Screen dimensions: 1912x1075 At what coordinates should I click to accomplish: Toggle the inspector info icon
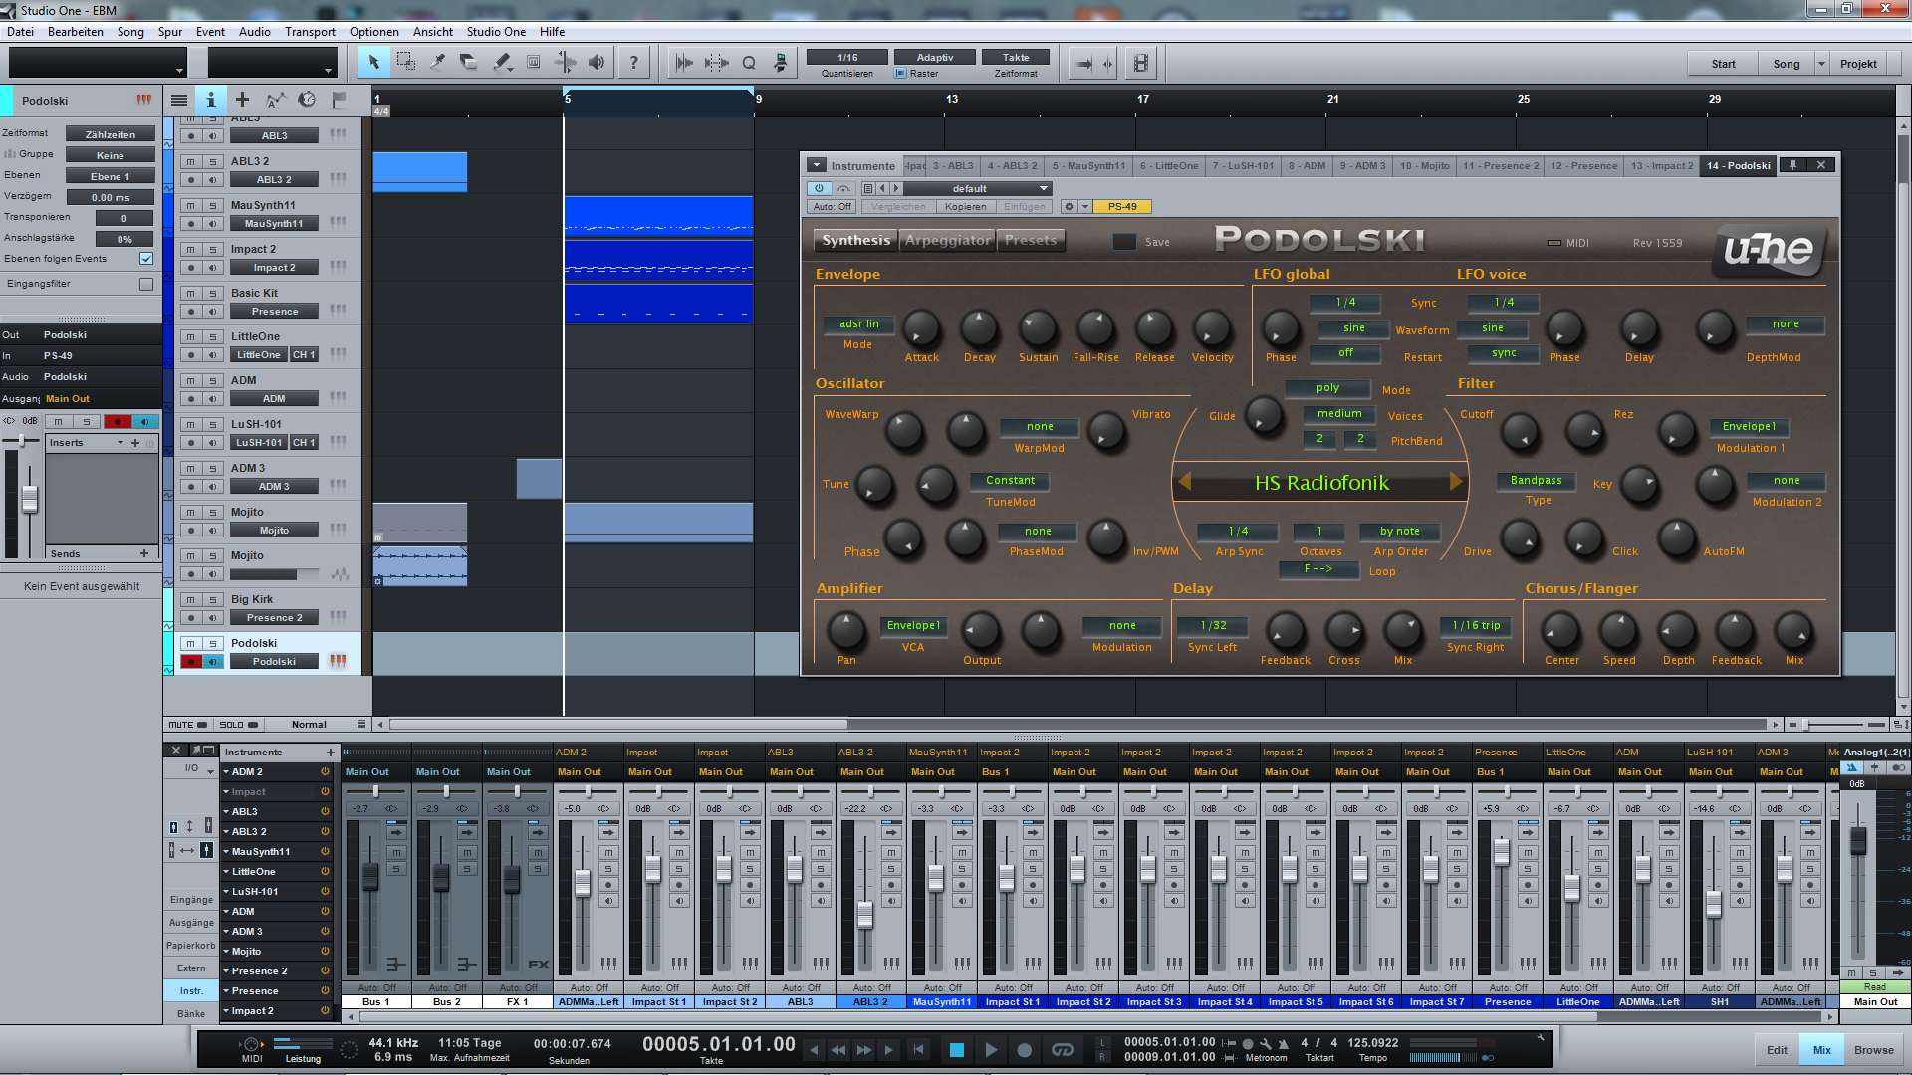click(x=211, y=100)
